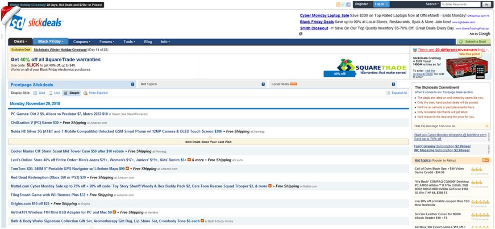Click the AdChoices icon under Smith Closeout
Viewport: 495px width, 229px height.
tap(301, 34)
